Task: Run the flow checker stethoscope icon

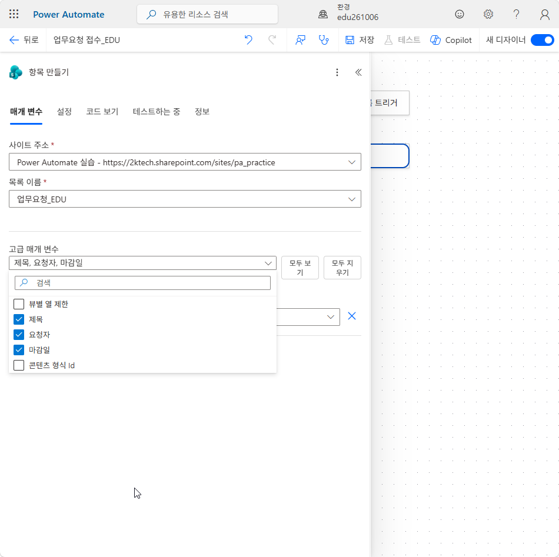Action: pyautogui.click(x=324, y=40)
